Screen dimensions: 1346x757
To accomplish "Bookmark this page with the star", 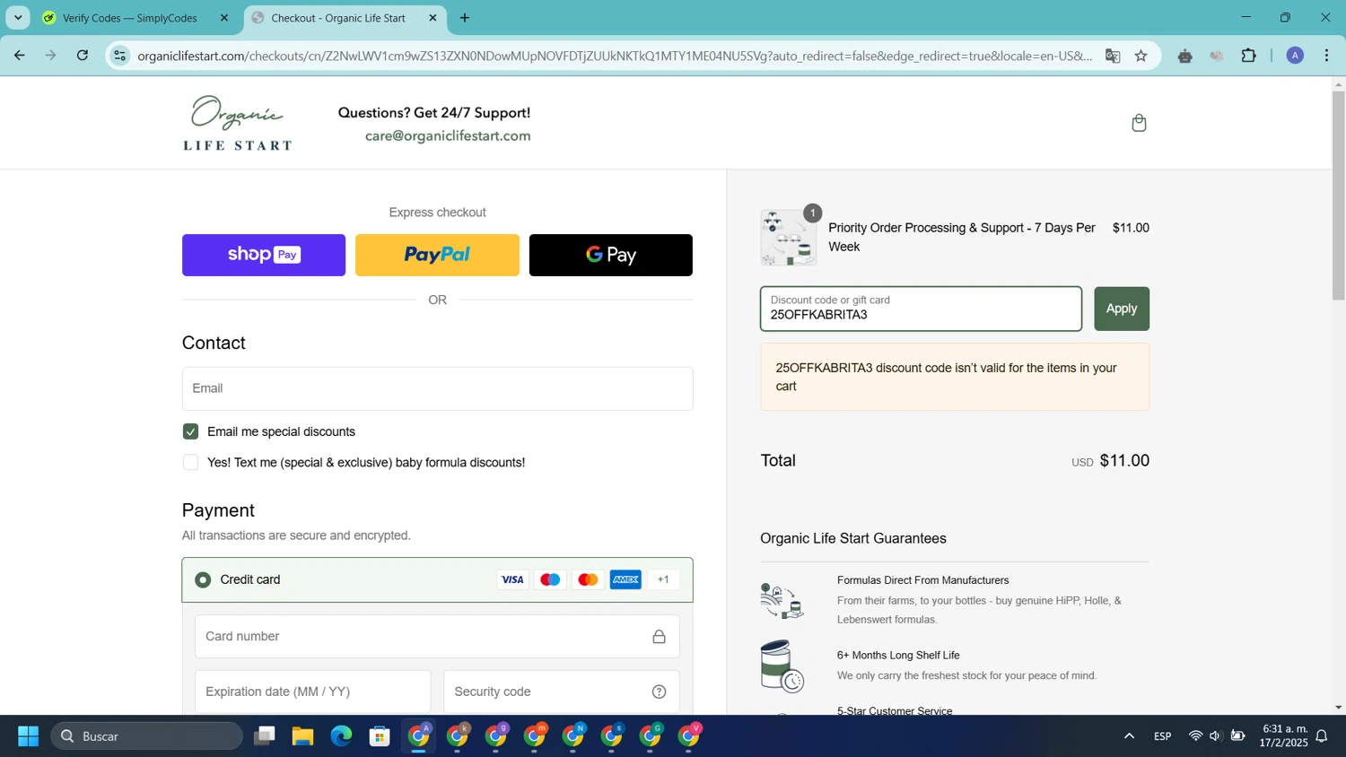I will (1141, 56).
